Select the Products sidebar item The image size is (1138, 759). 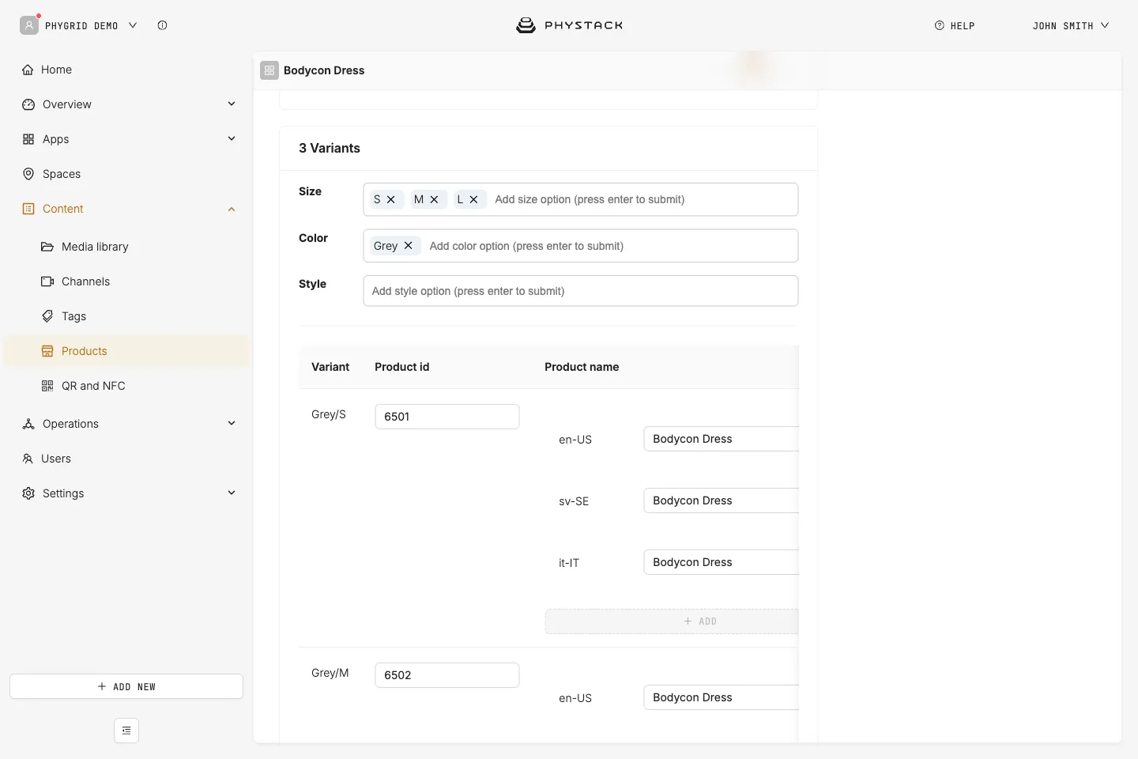(x=126, y=351)
